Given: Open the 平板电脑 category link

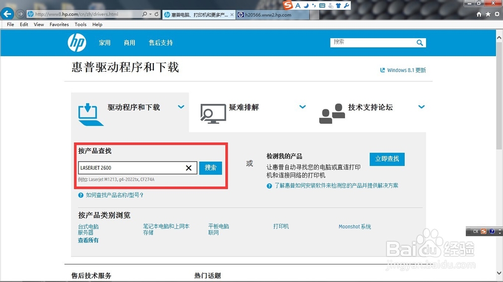Looking at the screenshot, I should pyautogui.click(x=219, y=226).
